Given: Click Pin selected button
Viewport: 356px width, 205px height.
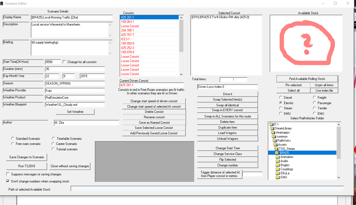Looking at the screenshot, I should coord(293,85).
